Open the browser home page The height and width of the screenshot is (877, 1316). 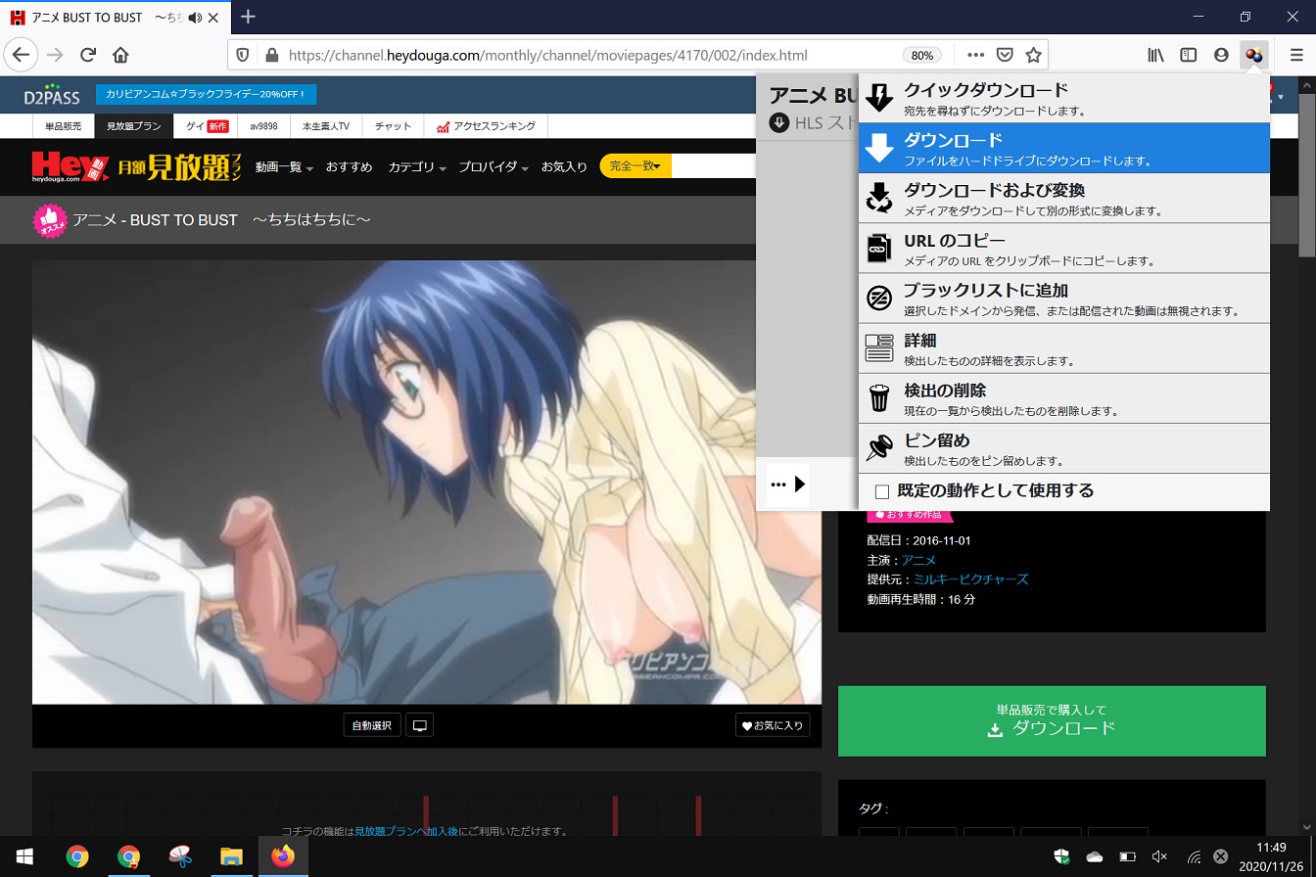click(120, 55)
